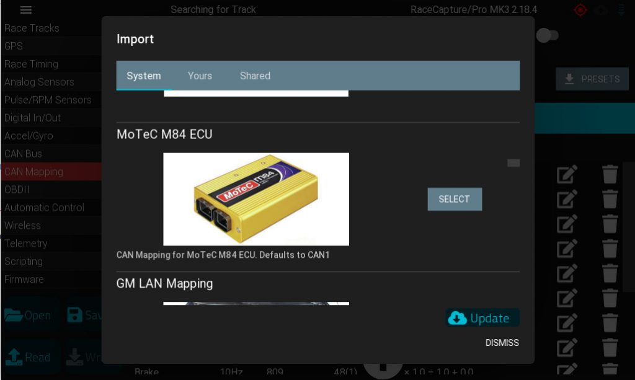Click the 'GM LAN Mapping' heading

pos(164,283)
